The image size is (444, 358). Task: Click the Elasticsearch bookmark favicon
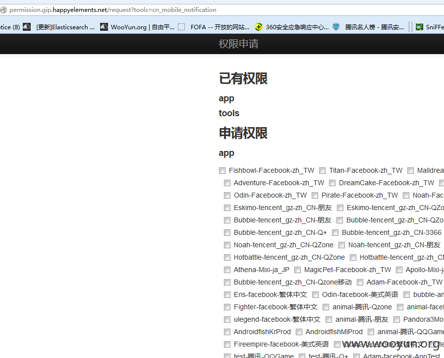tap(27, 27)
